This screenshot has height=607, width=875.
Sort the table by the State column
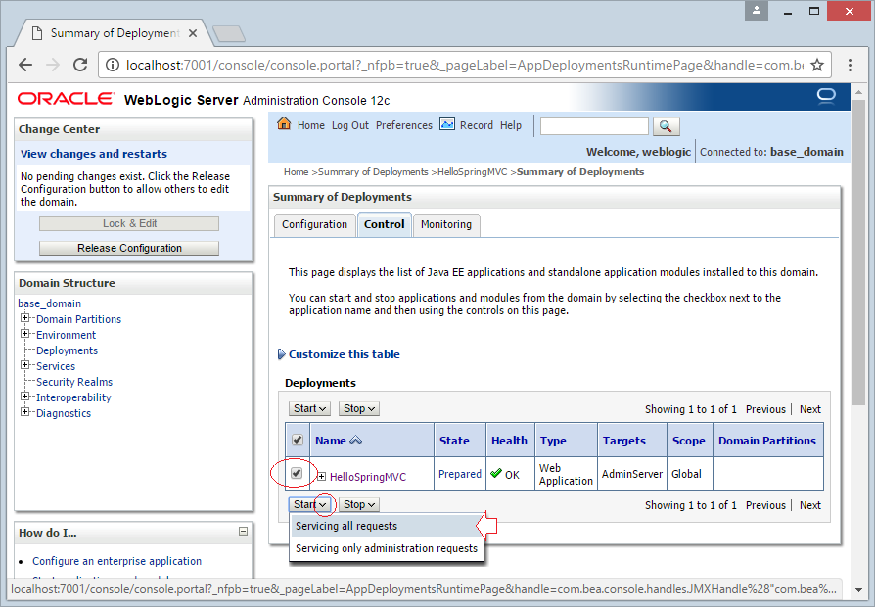[x=454, y=441]
